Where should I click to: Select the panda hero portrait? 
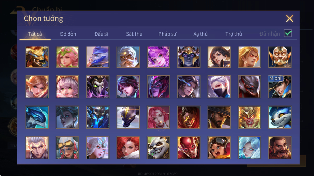[x=158, y=148]
